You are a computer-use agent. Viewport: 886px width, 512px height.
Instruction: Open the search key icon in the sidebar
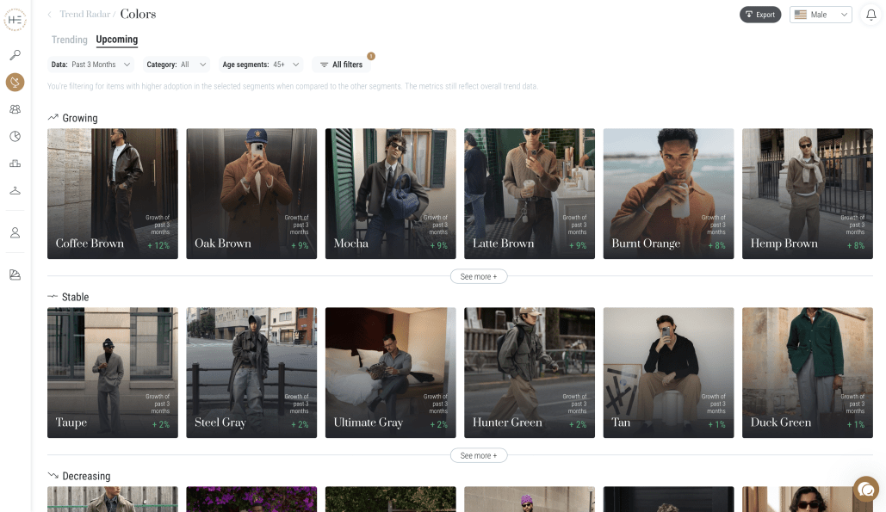click(x=15, y=55)
